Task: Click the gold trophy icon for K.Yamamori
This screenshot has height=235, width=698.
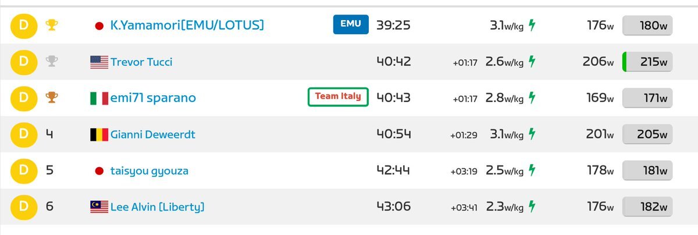Action: (52, 25)
